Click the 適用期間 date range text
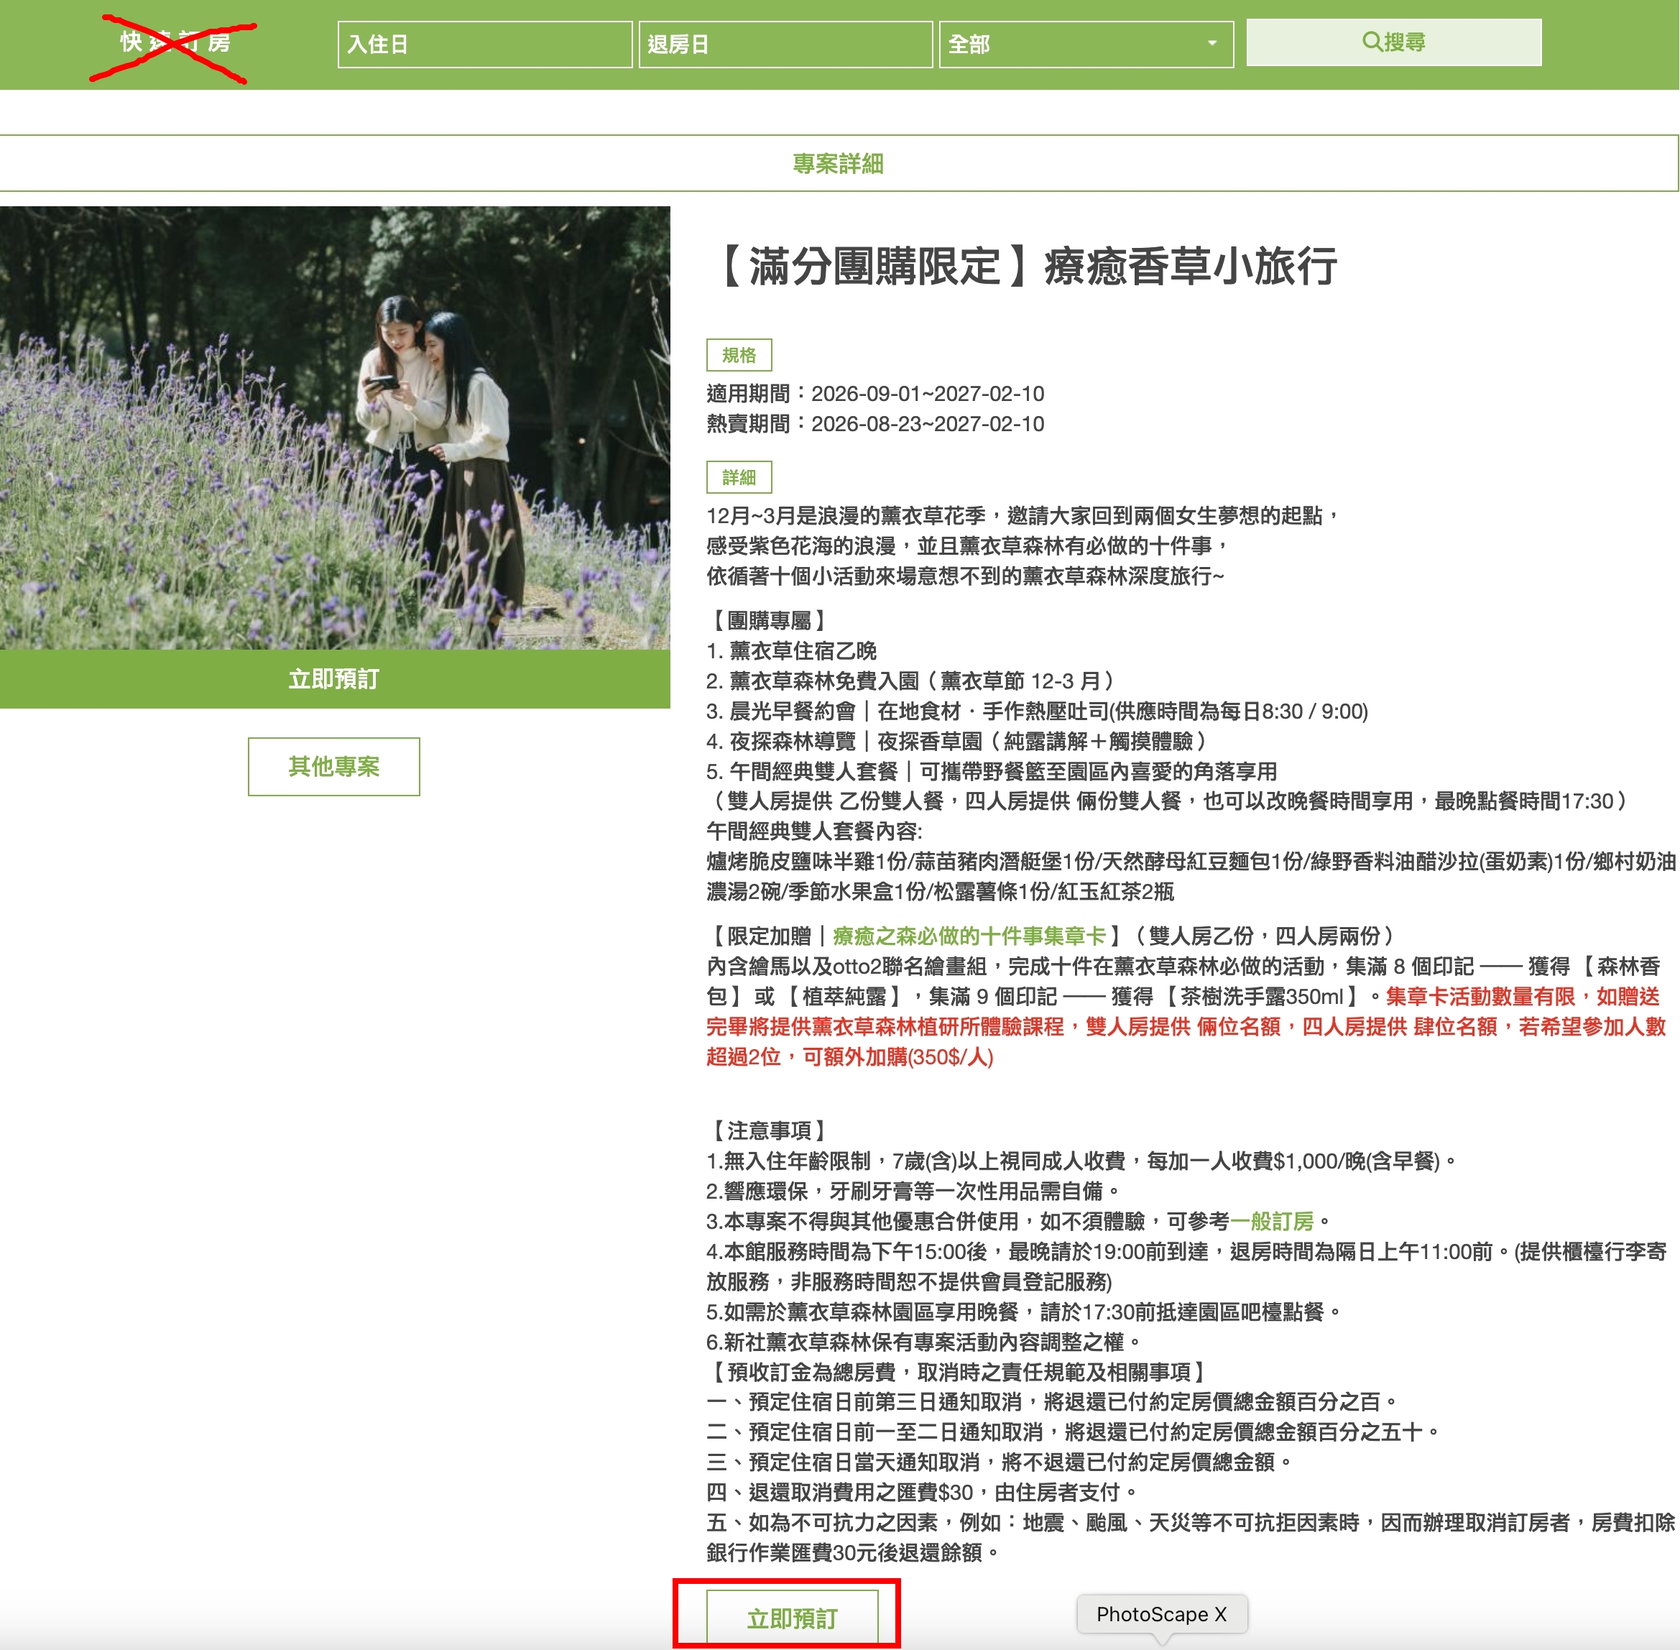Screen dimensions: 1680x1650 pos(875,395)
